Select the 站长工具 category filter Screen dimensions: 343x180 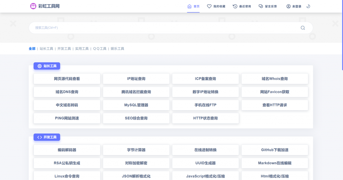pos(46,49)
